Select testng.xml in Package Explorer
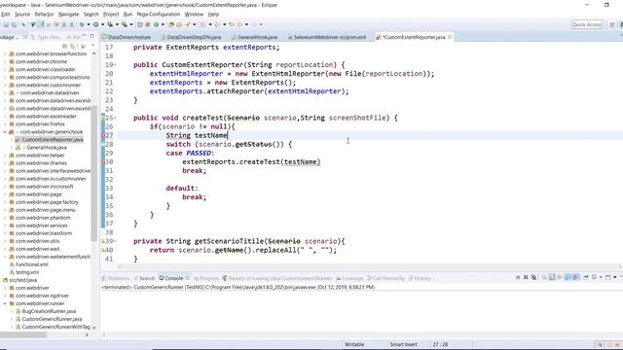Screen dimensions: 623x350 [x=27, y=272]
